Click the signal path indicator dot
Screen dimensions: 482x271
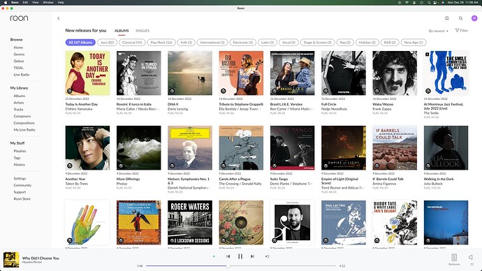[214, 256]
